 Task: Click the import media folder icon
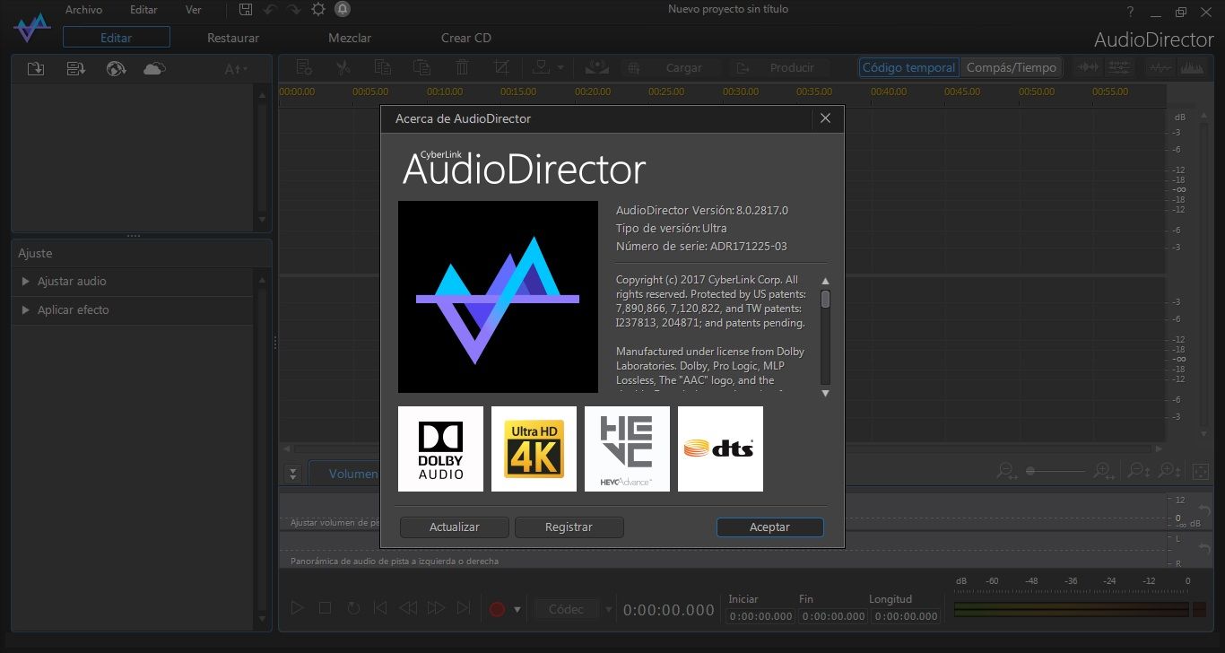(x=36, y=68)
